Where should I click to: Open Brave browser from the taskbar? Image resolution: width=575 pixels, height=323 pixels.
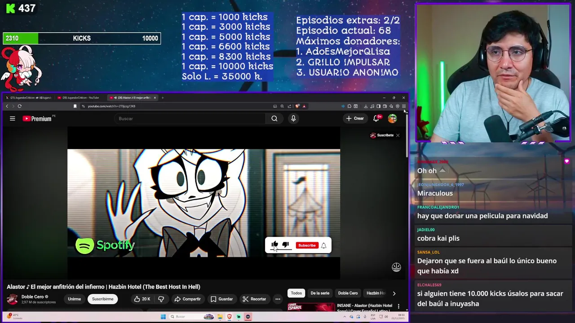[229, 317]
